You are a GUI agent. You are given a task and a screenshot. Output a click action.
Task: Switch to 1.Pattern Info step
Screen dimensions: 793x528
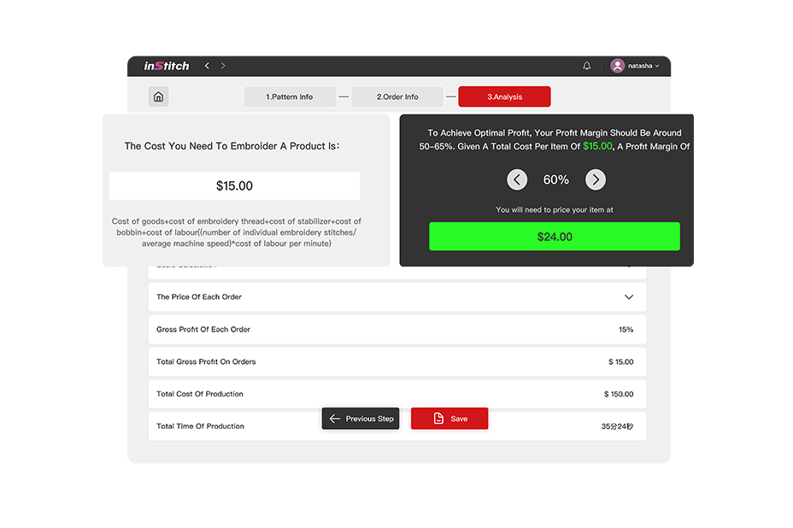pos(290,97)
